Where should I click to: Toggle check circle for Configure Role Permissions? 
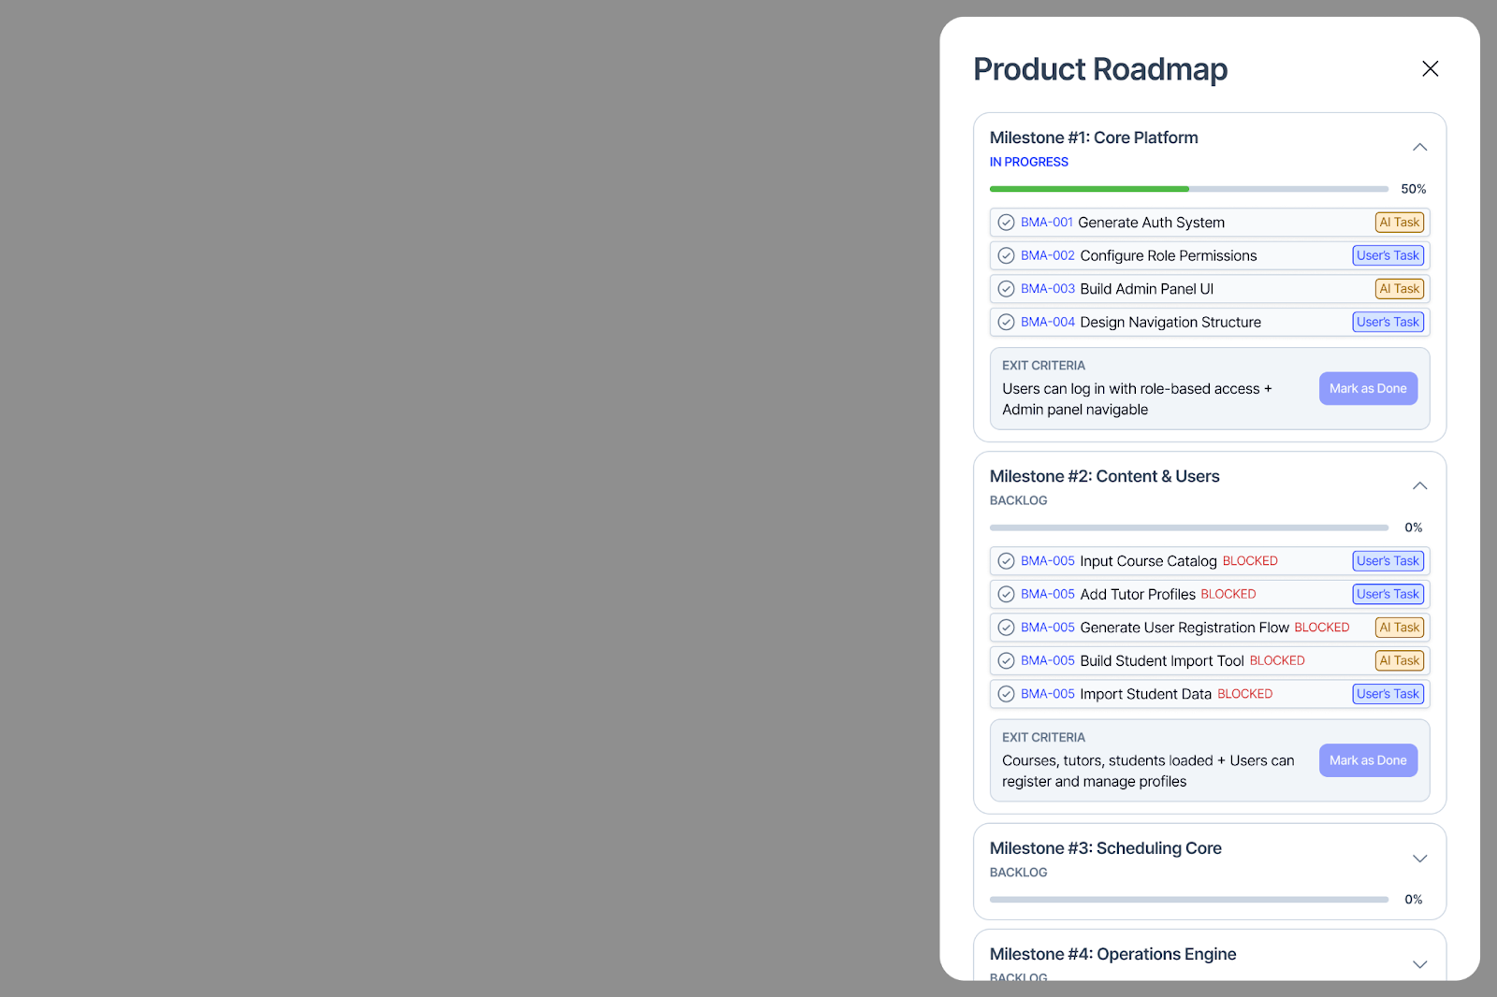1006,255
